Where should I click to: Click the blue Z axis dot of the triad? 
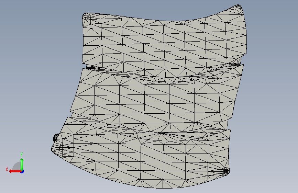(x=22, y=171)
